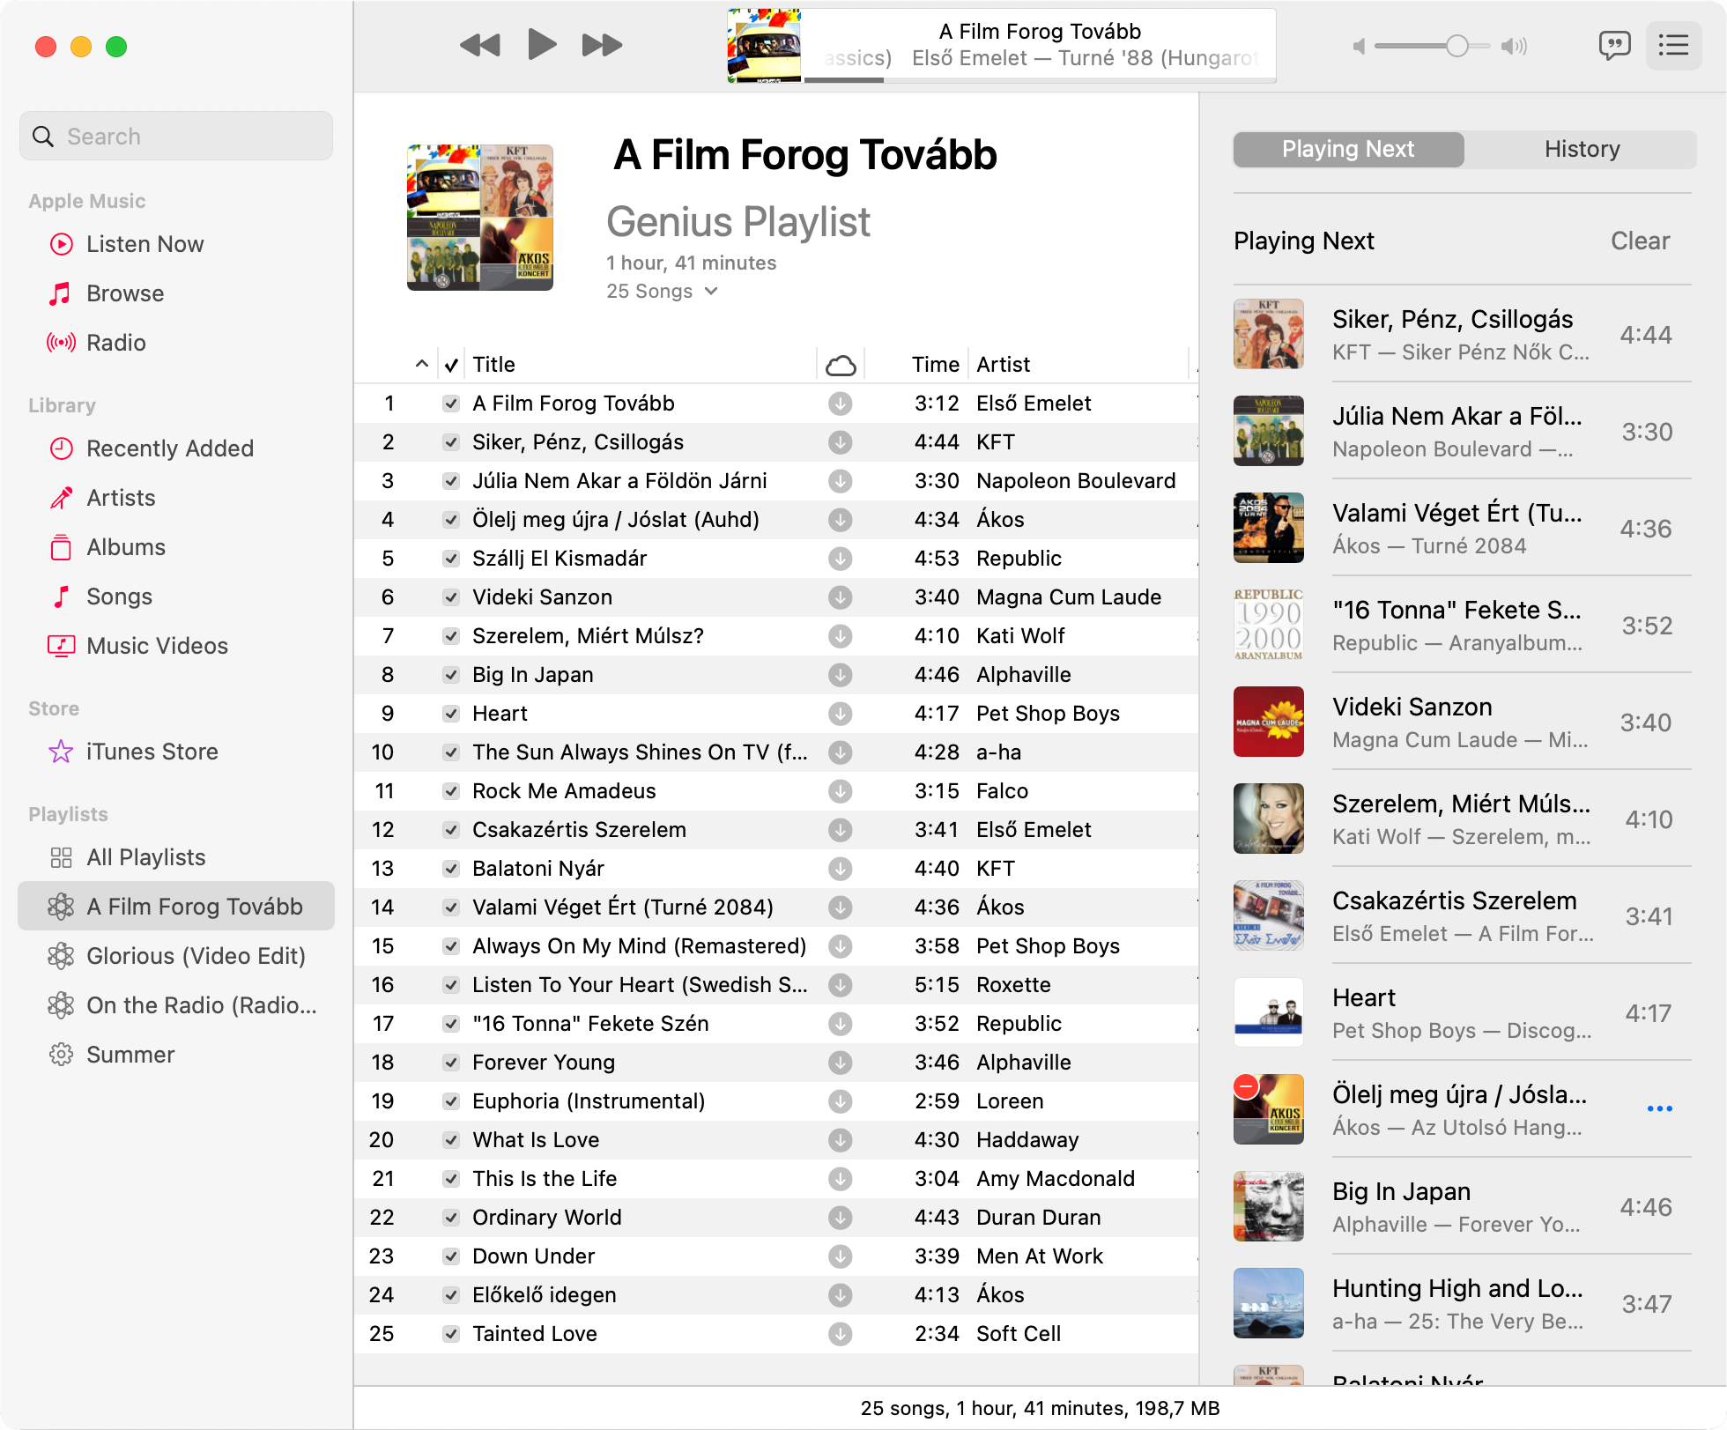
Task: Select This Is the Life row
Action: coord(776,1179)
